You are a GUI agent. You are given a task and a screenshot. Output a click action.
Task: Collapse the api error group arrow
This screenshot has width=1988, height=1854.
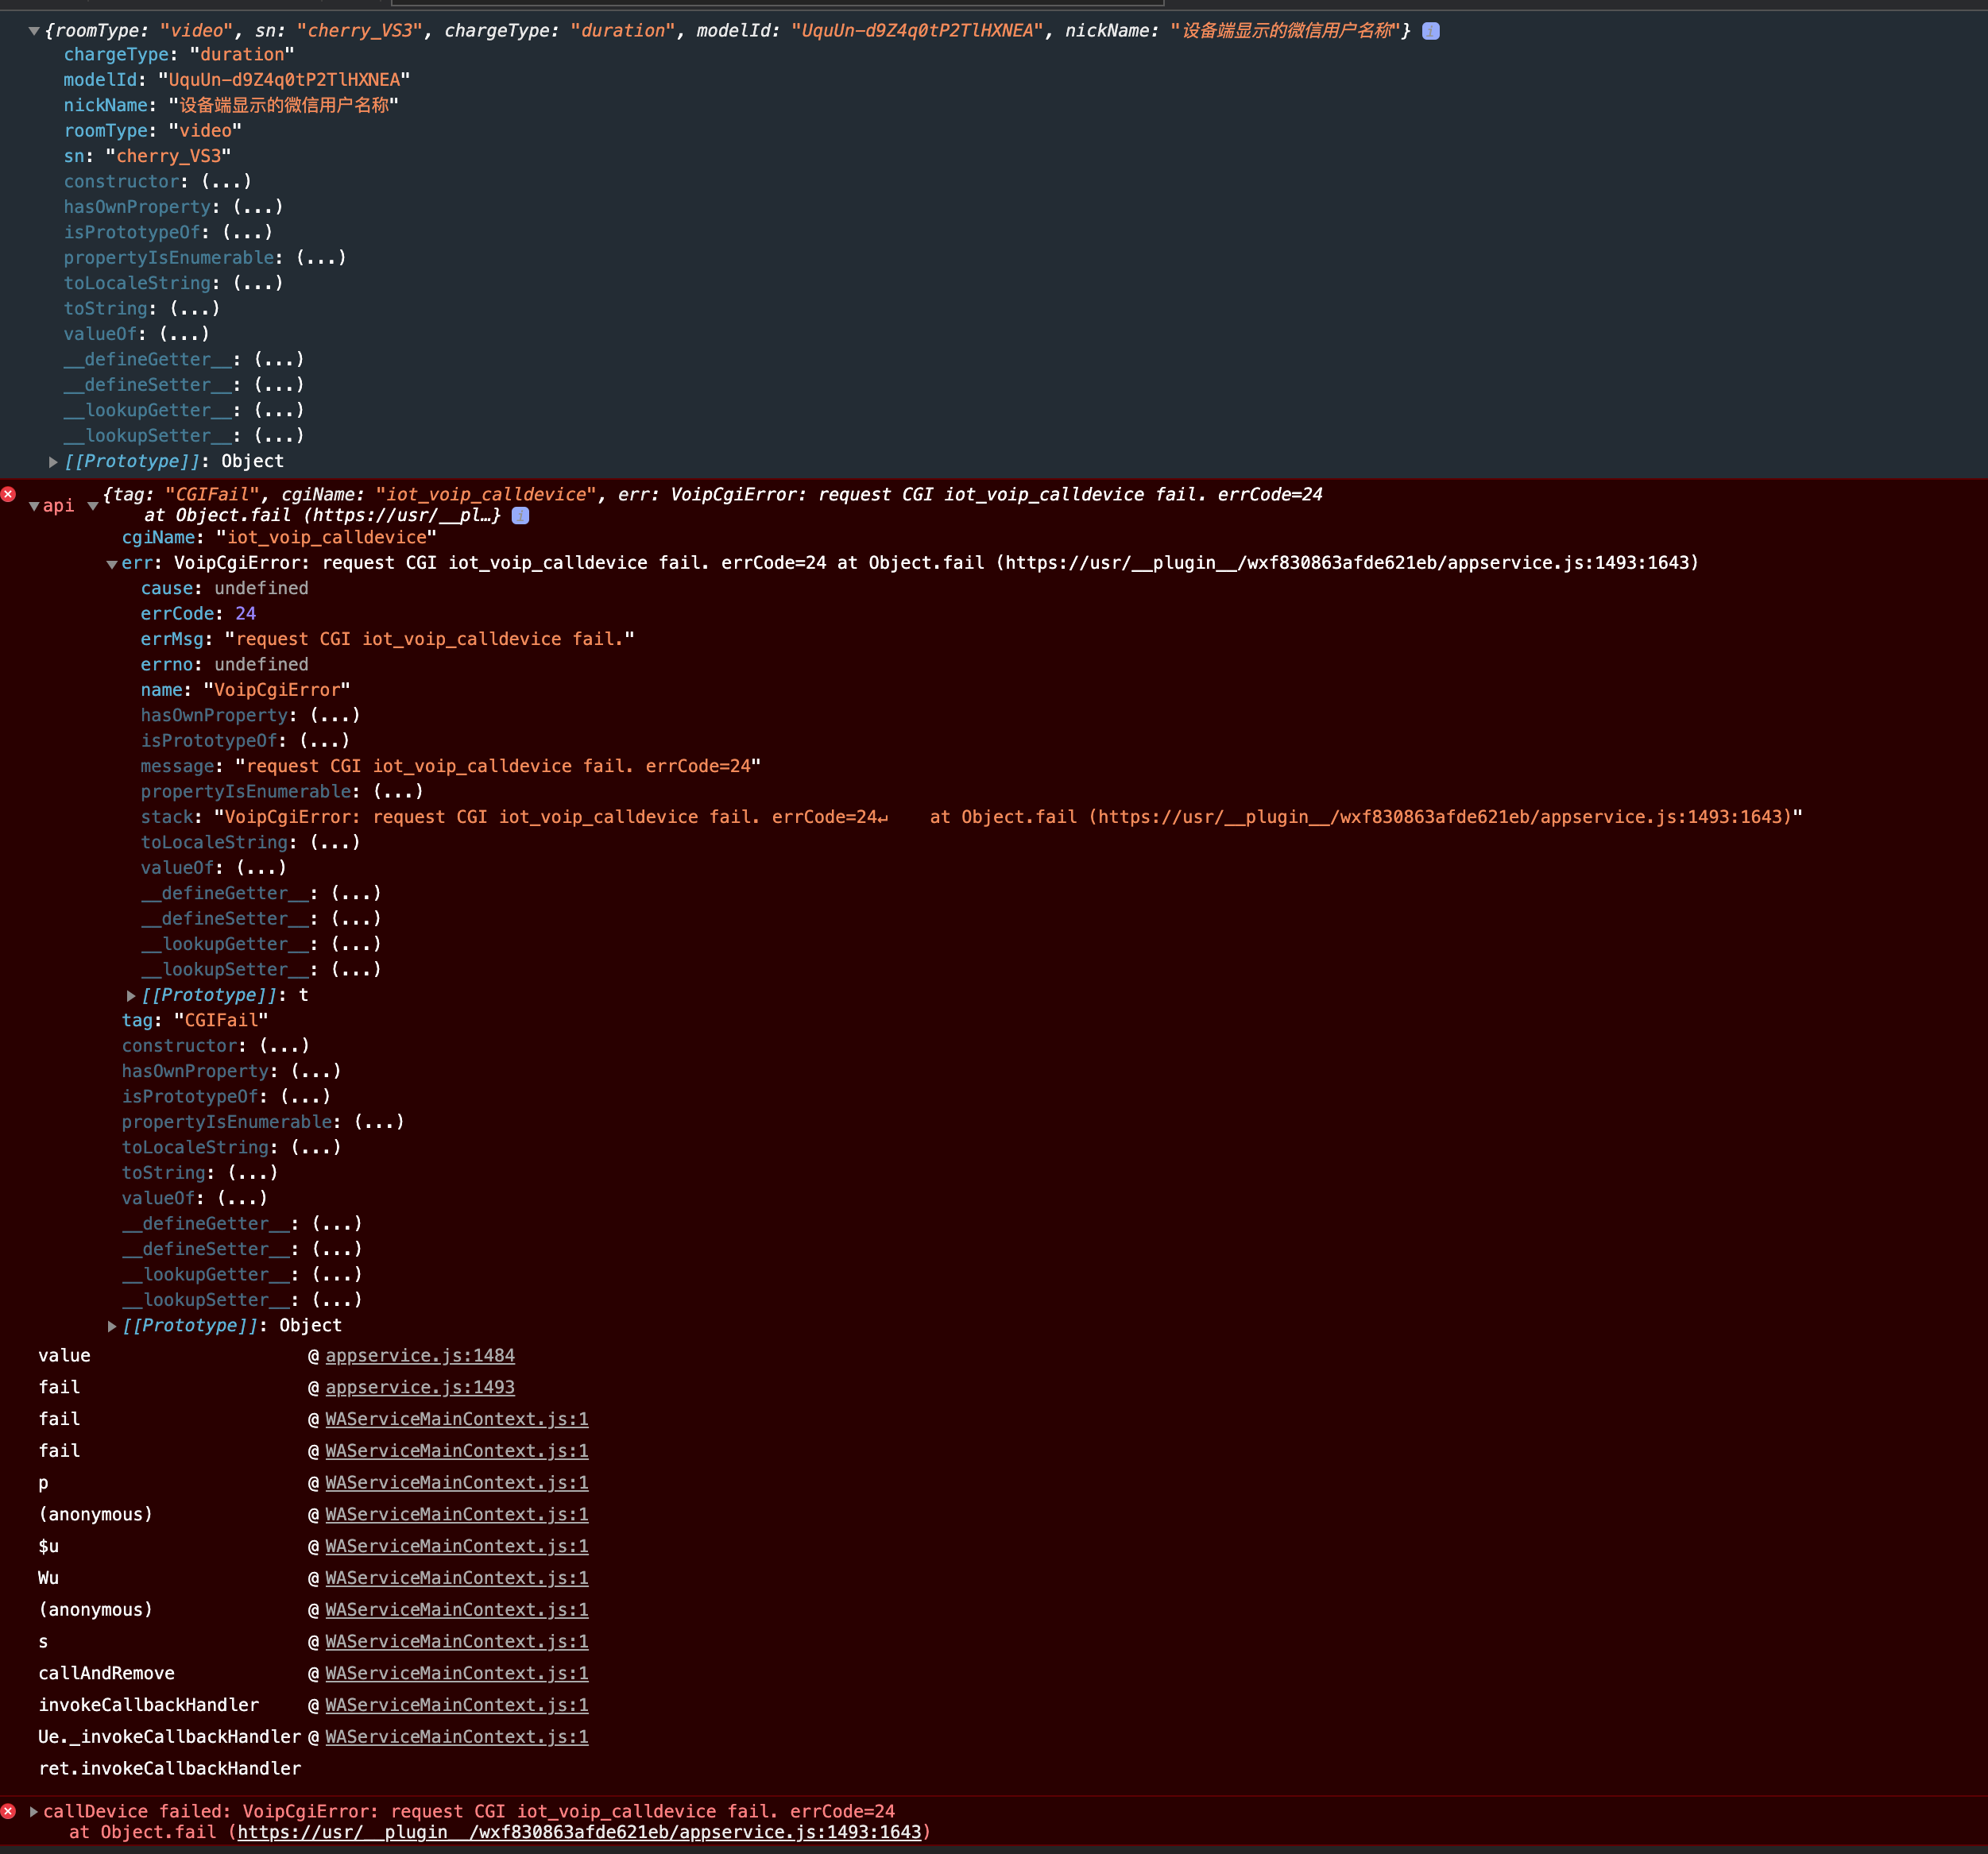(x=34, y=506)
